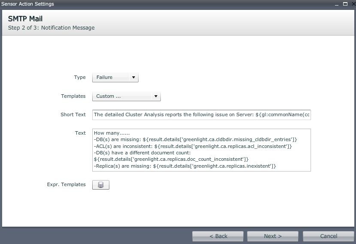
Task: Click the doc_count_inconsistent expression line
Action: click(x=171, y=160)
